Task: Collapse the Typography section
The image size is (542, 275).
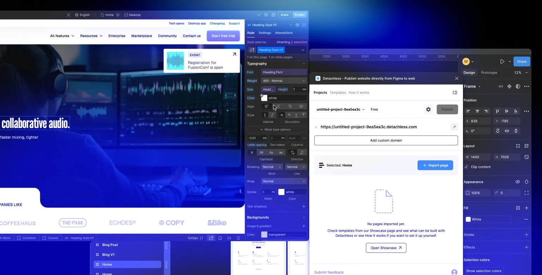Action: coord(304,64)
